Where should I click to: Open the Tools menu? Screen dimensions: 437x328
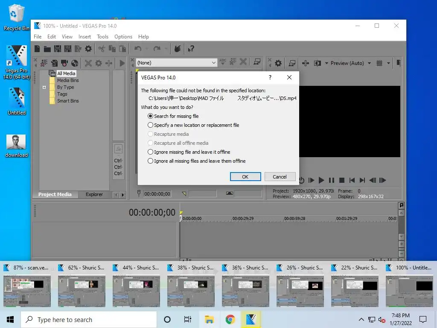(x=102, y=37)
